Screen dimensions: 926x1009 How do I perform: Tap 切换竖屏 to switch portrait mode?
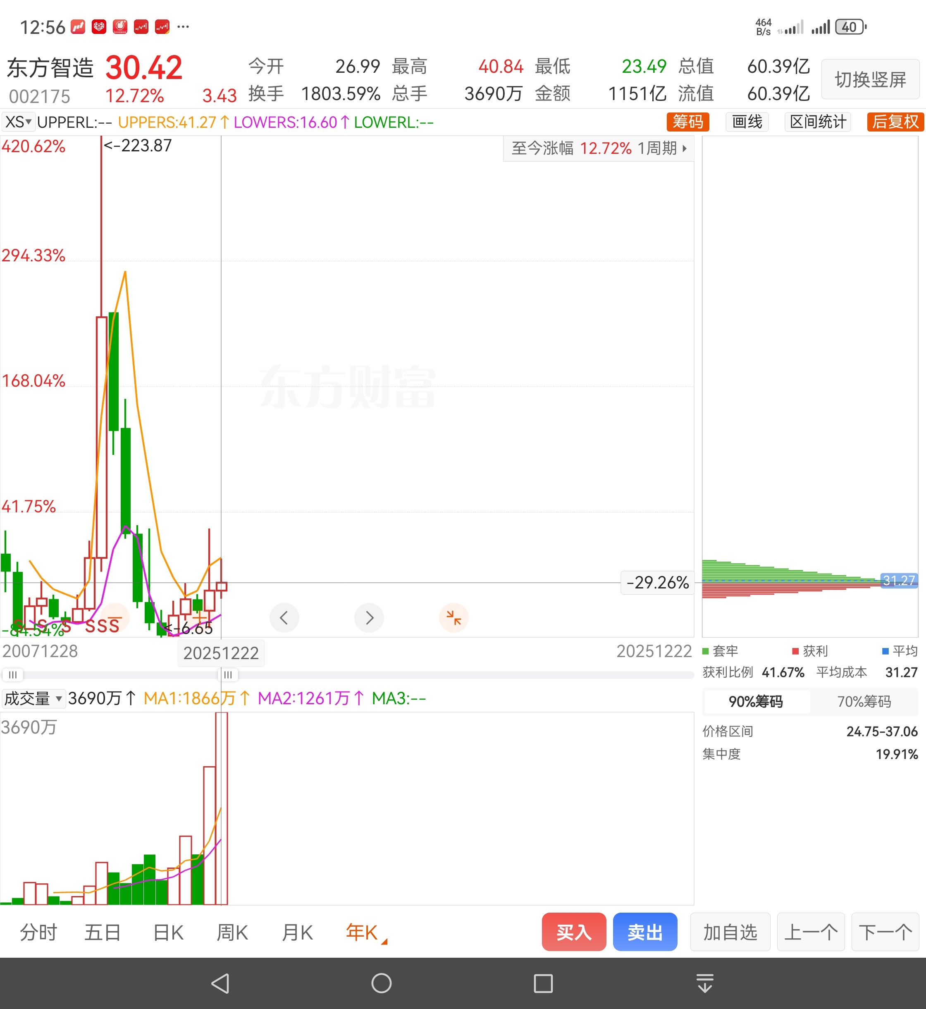[x=870, y=79]
